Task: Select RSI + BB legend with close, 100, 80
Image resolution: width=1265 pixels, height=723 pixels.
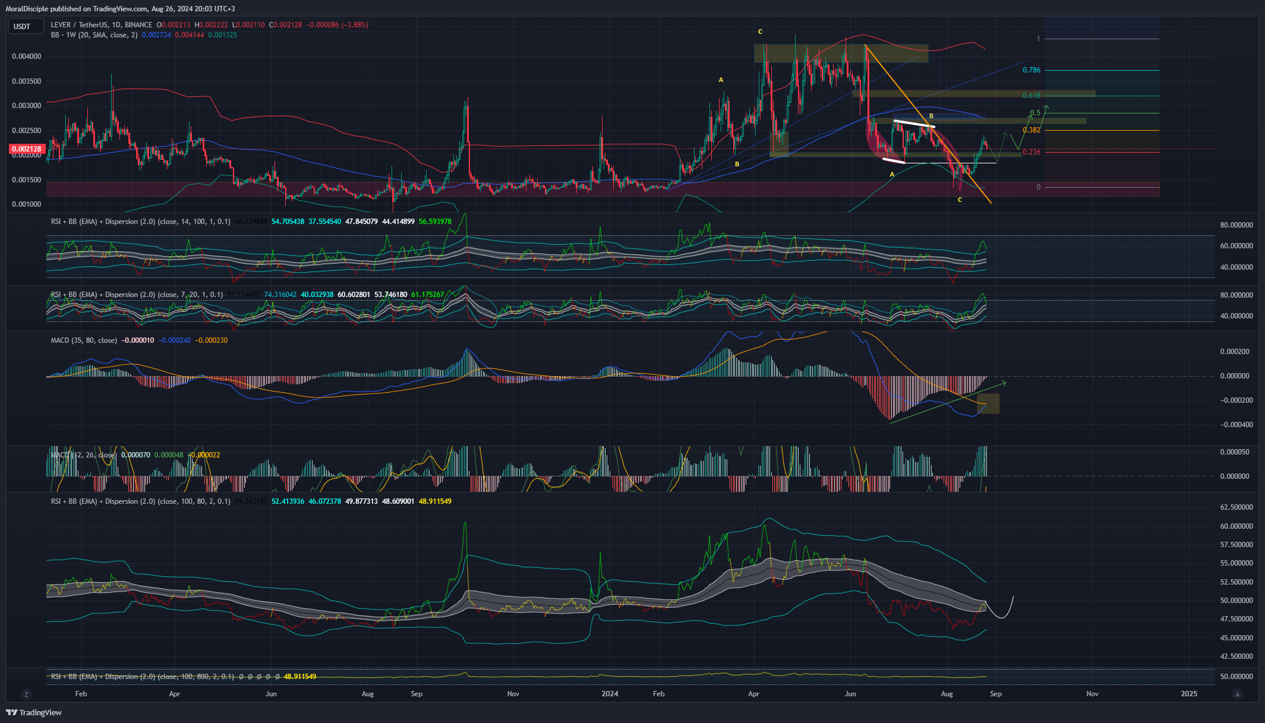Action: [x=141, y=501]
